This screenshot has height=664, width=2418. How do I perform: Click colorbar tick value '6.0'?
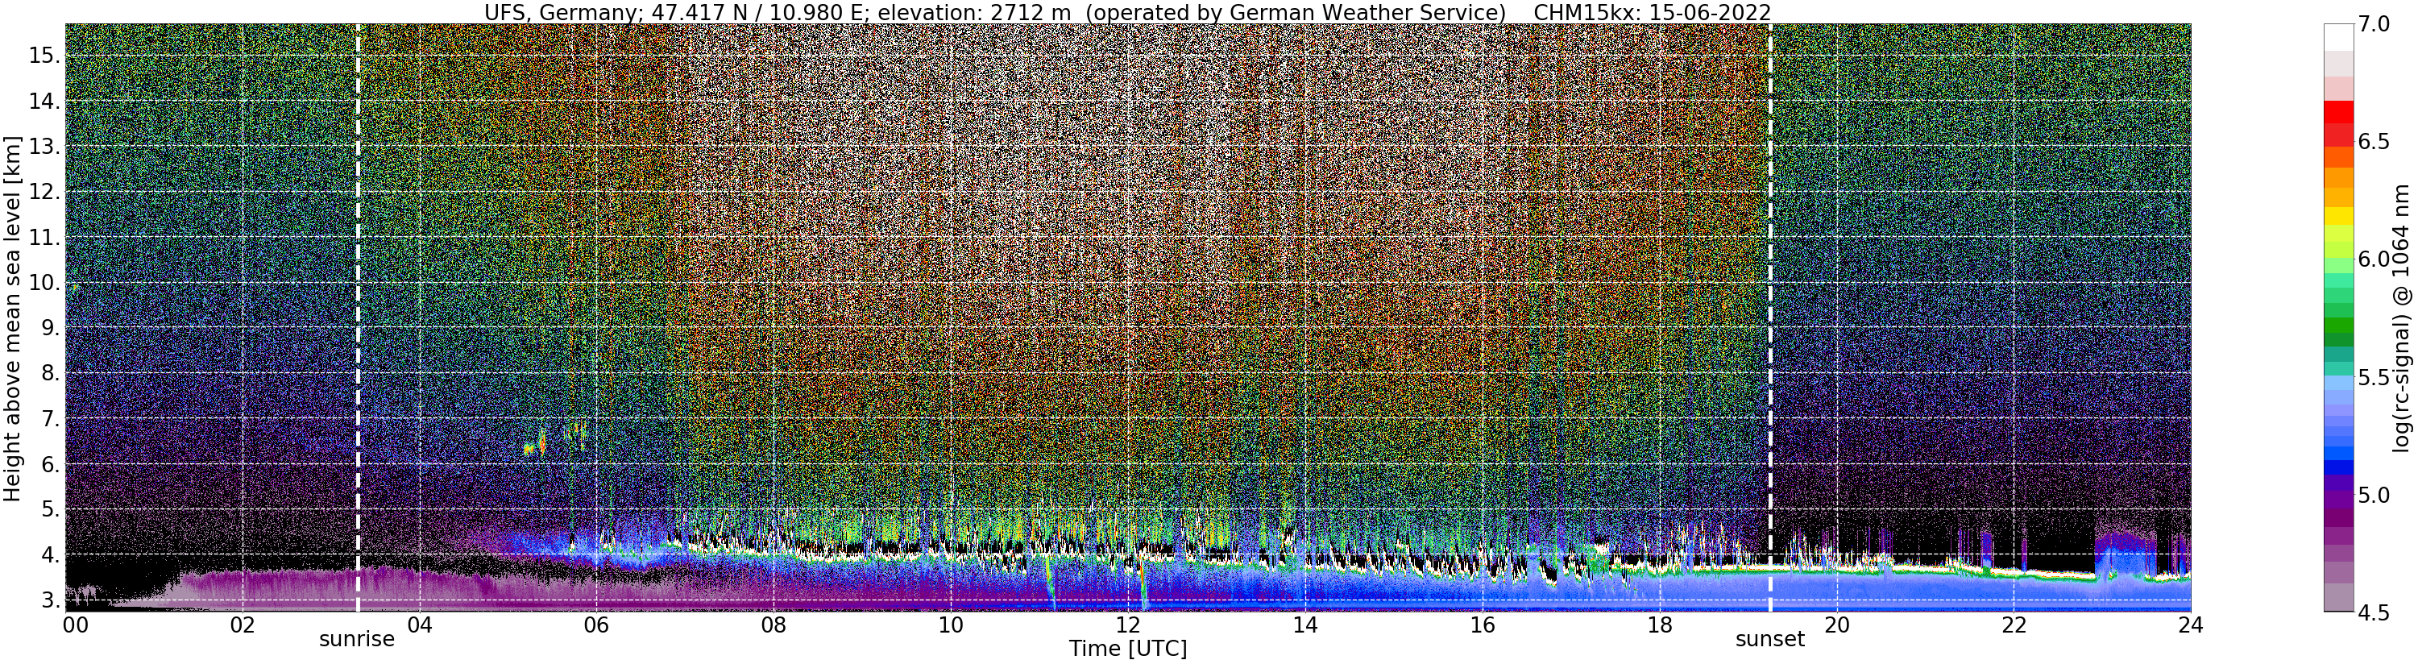coord(2374,259)
